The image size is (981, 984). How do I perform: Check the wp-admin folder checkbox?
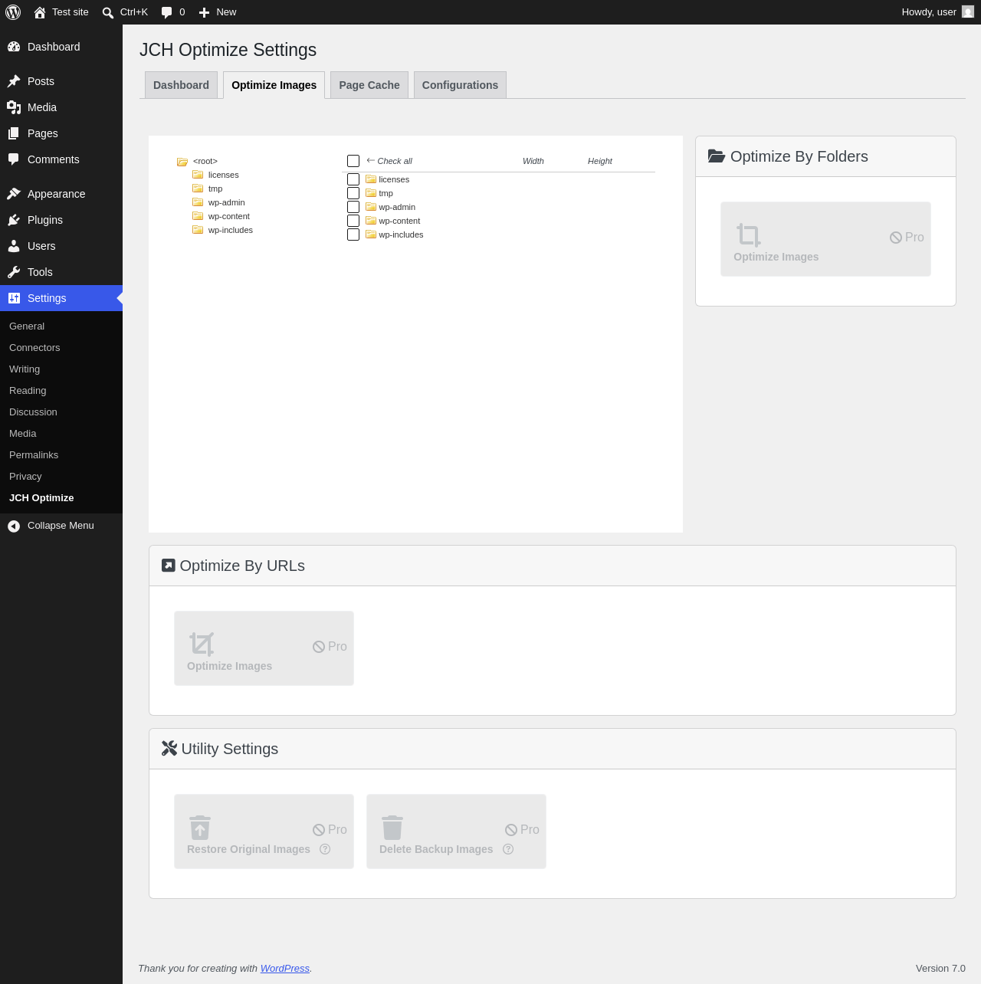pos(353,207)
